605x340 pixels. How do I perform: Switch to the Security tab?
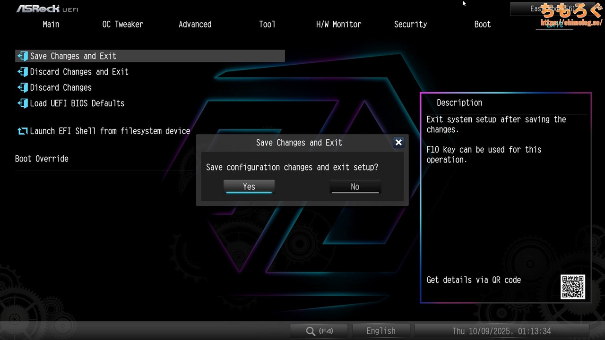click(x=410, y=25)
